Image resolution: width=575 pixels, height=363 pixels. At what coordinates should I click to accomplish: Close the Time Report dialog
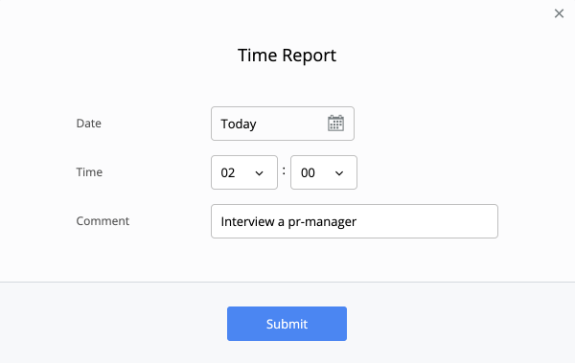click(x=559, y=13)
